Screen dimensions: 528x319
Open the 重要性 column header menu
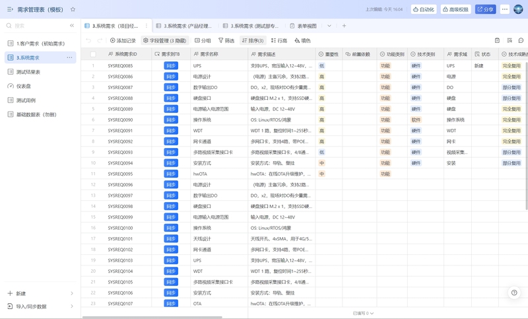pos(329,54)
